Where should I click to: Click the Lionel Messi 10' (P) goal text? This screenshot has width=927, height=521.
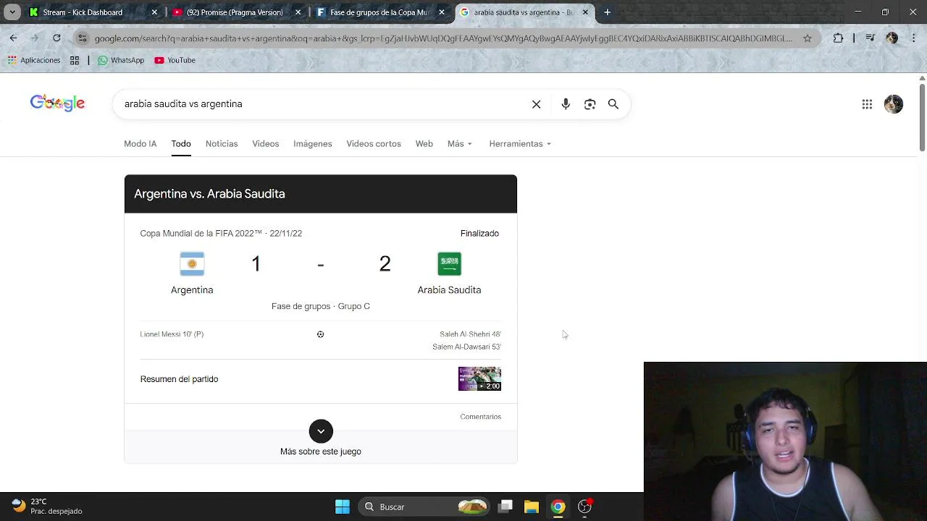tap(172, 334)
